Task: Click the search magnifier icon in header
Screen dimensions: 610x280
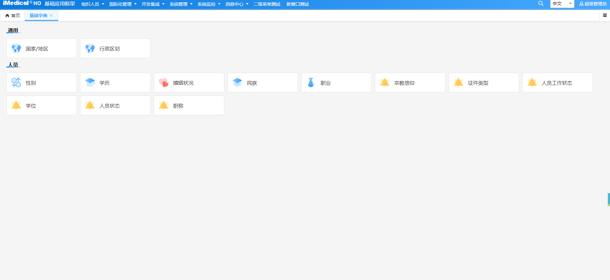Action: click(541, 4)
